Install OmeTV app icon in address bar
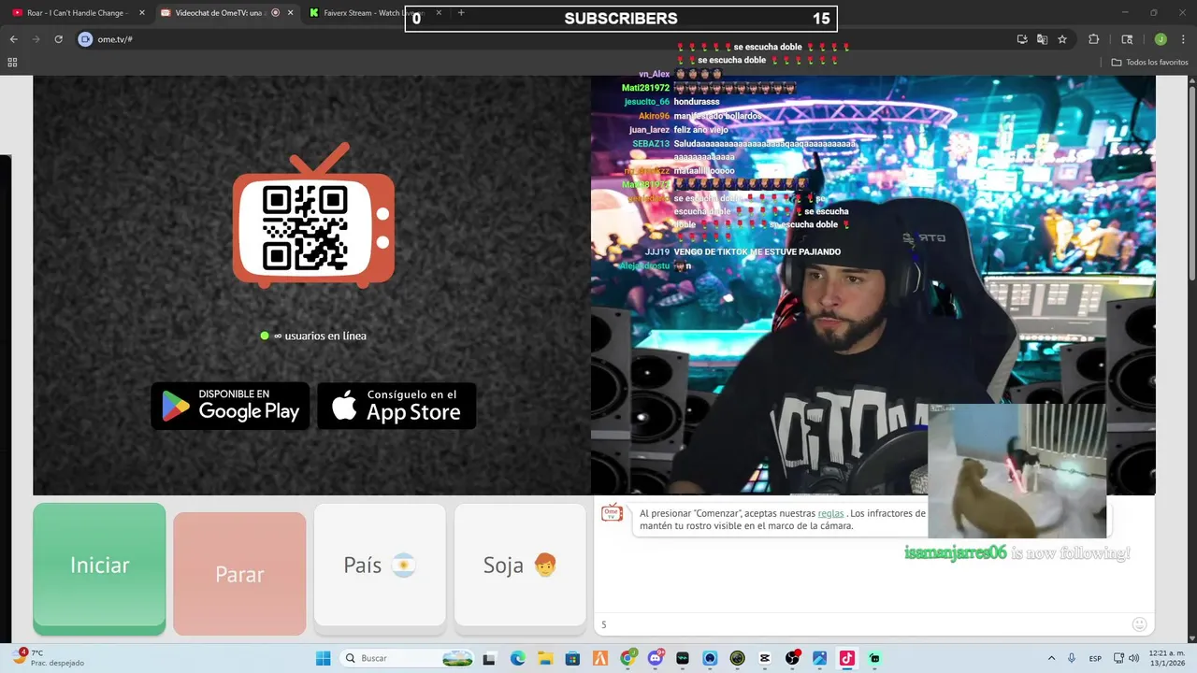 [1022, 39]
